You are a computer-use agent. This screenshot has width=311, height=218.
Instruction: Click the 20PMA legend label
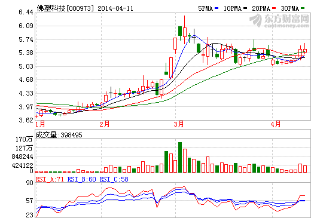(261, 8)
